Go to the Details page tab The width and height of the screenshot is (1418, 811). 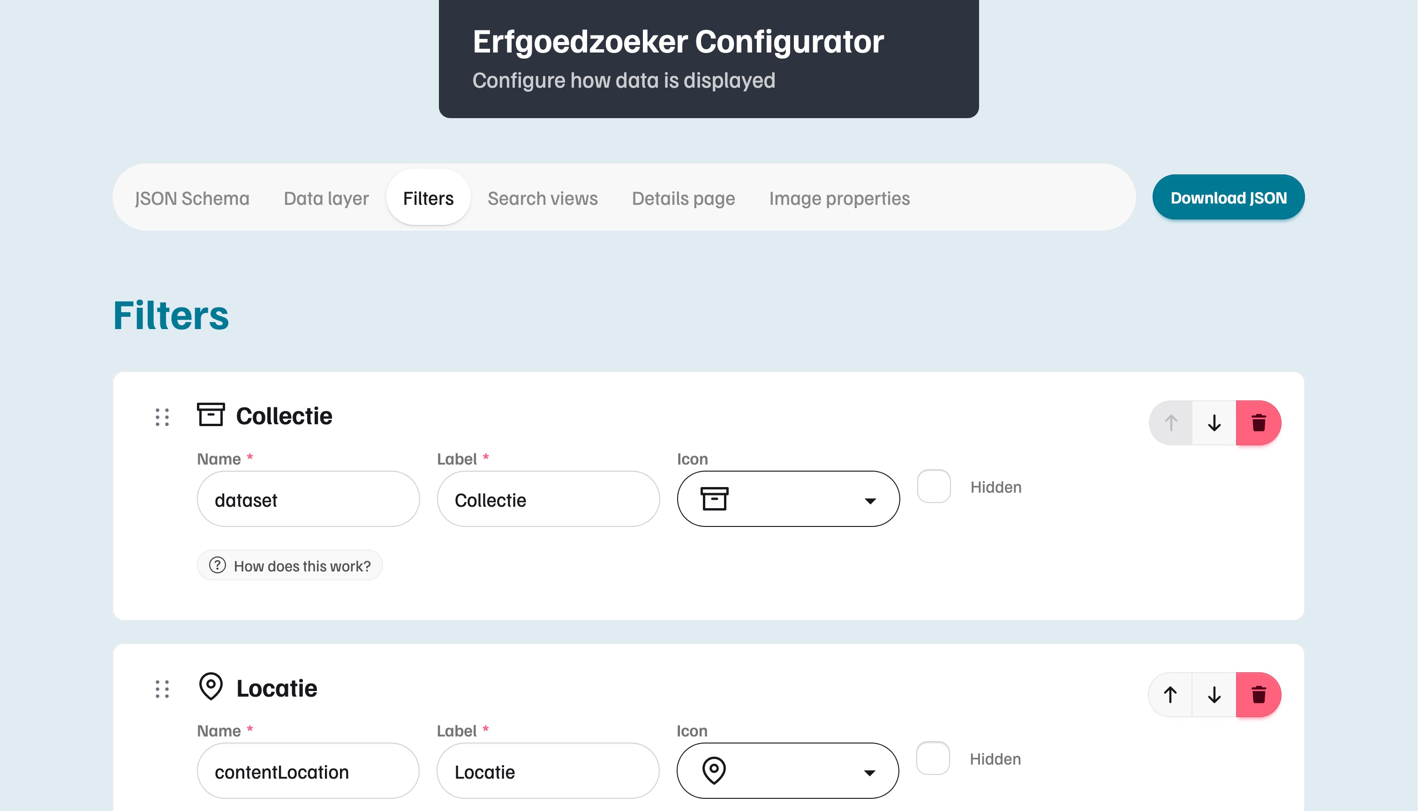tap(684, 198)
